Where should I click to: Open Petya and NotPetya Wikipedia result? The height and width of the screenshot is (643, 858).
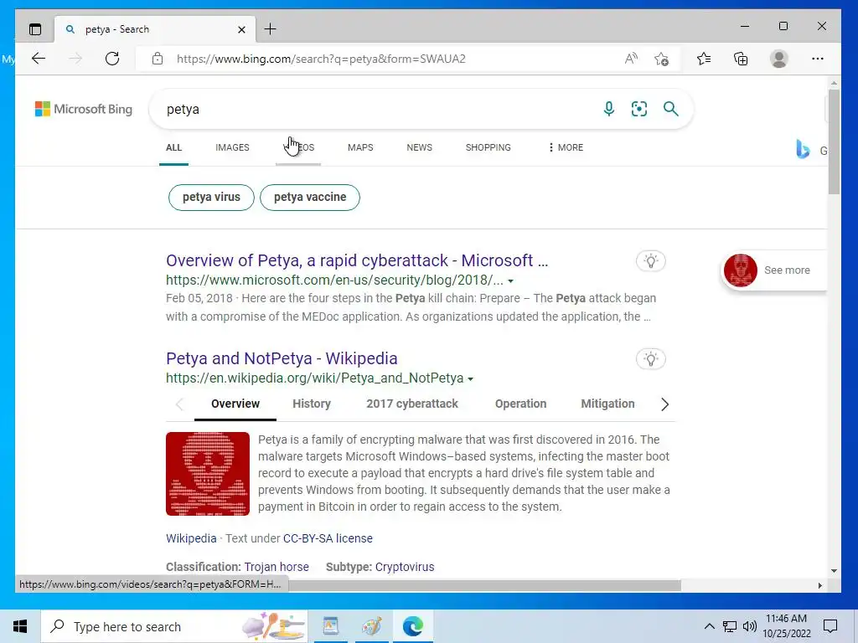point(282,358)
